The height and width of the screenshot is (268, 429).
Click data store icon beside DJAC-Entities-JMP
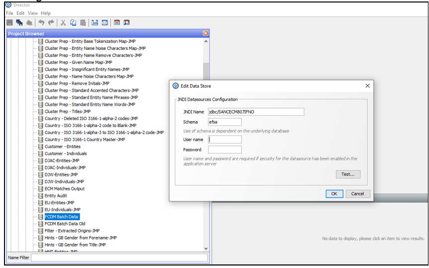coord(40,161)
